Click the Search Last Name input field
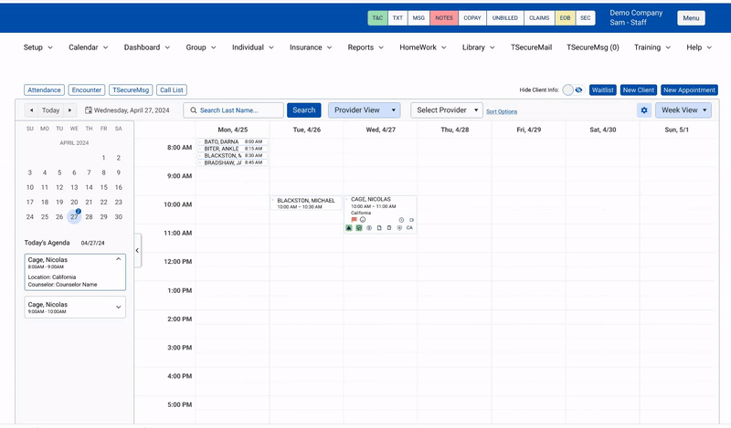 tap(234, 110)
